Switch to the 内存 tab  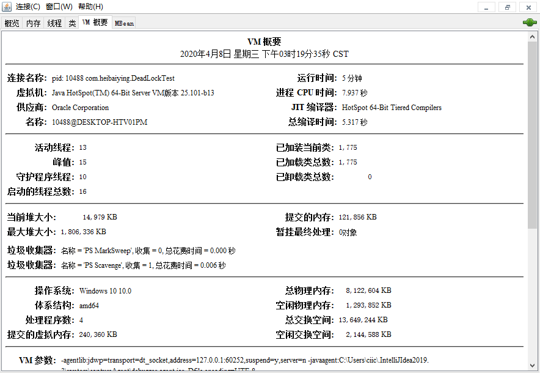33,23
